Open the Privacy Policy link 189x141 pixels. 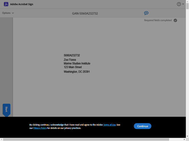pyautogui.click(x=40, y=128)
